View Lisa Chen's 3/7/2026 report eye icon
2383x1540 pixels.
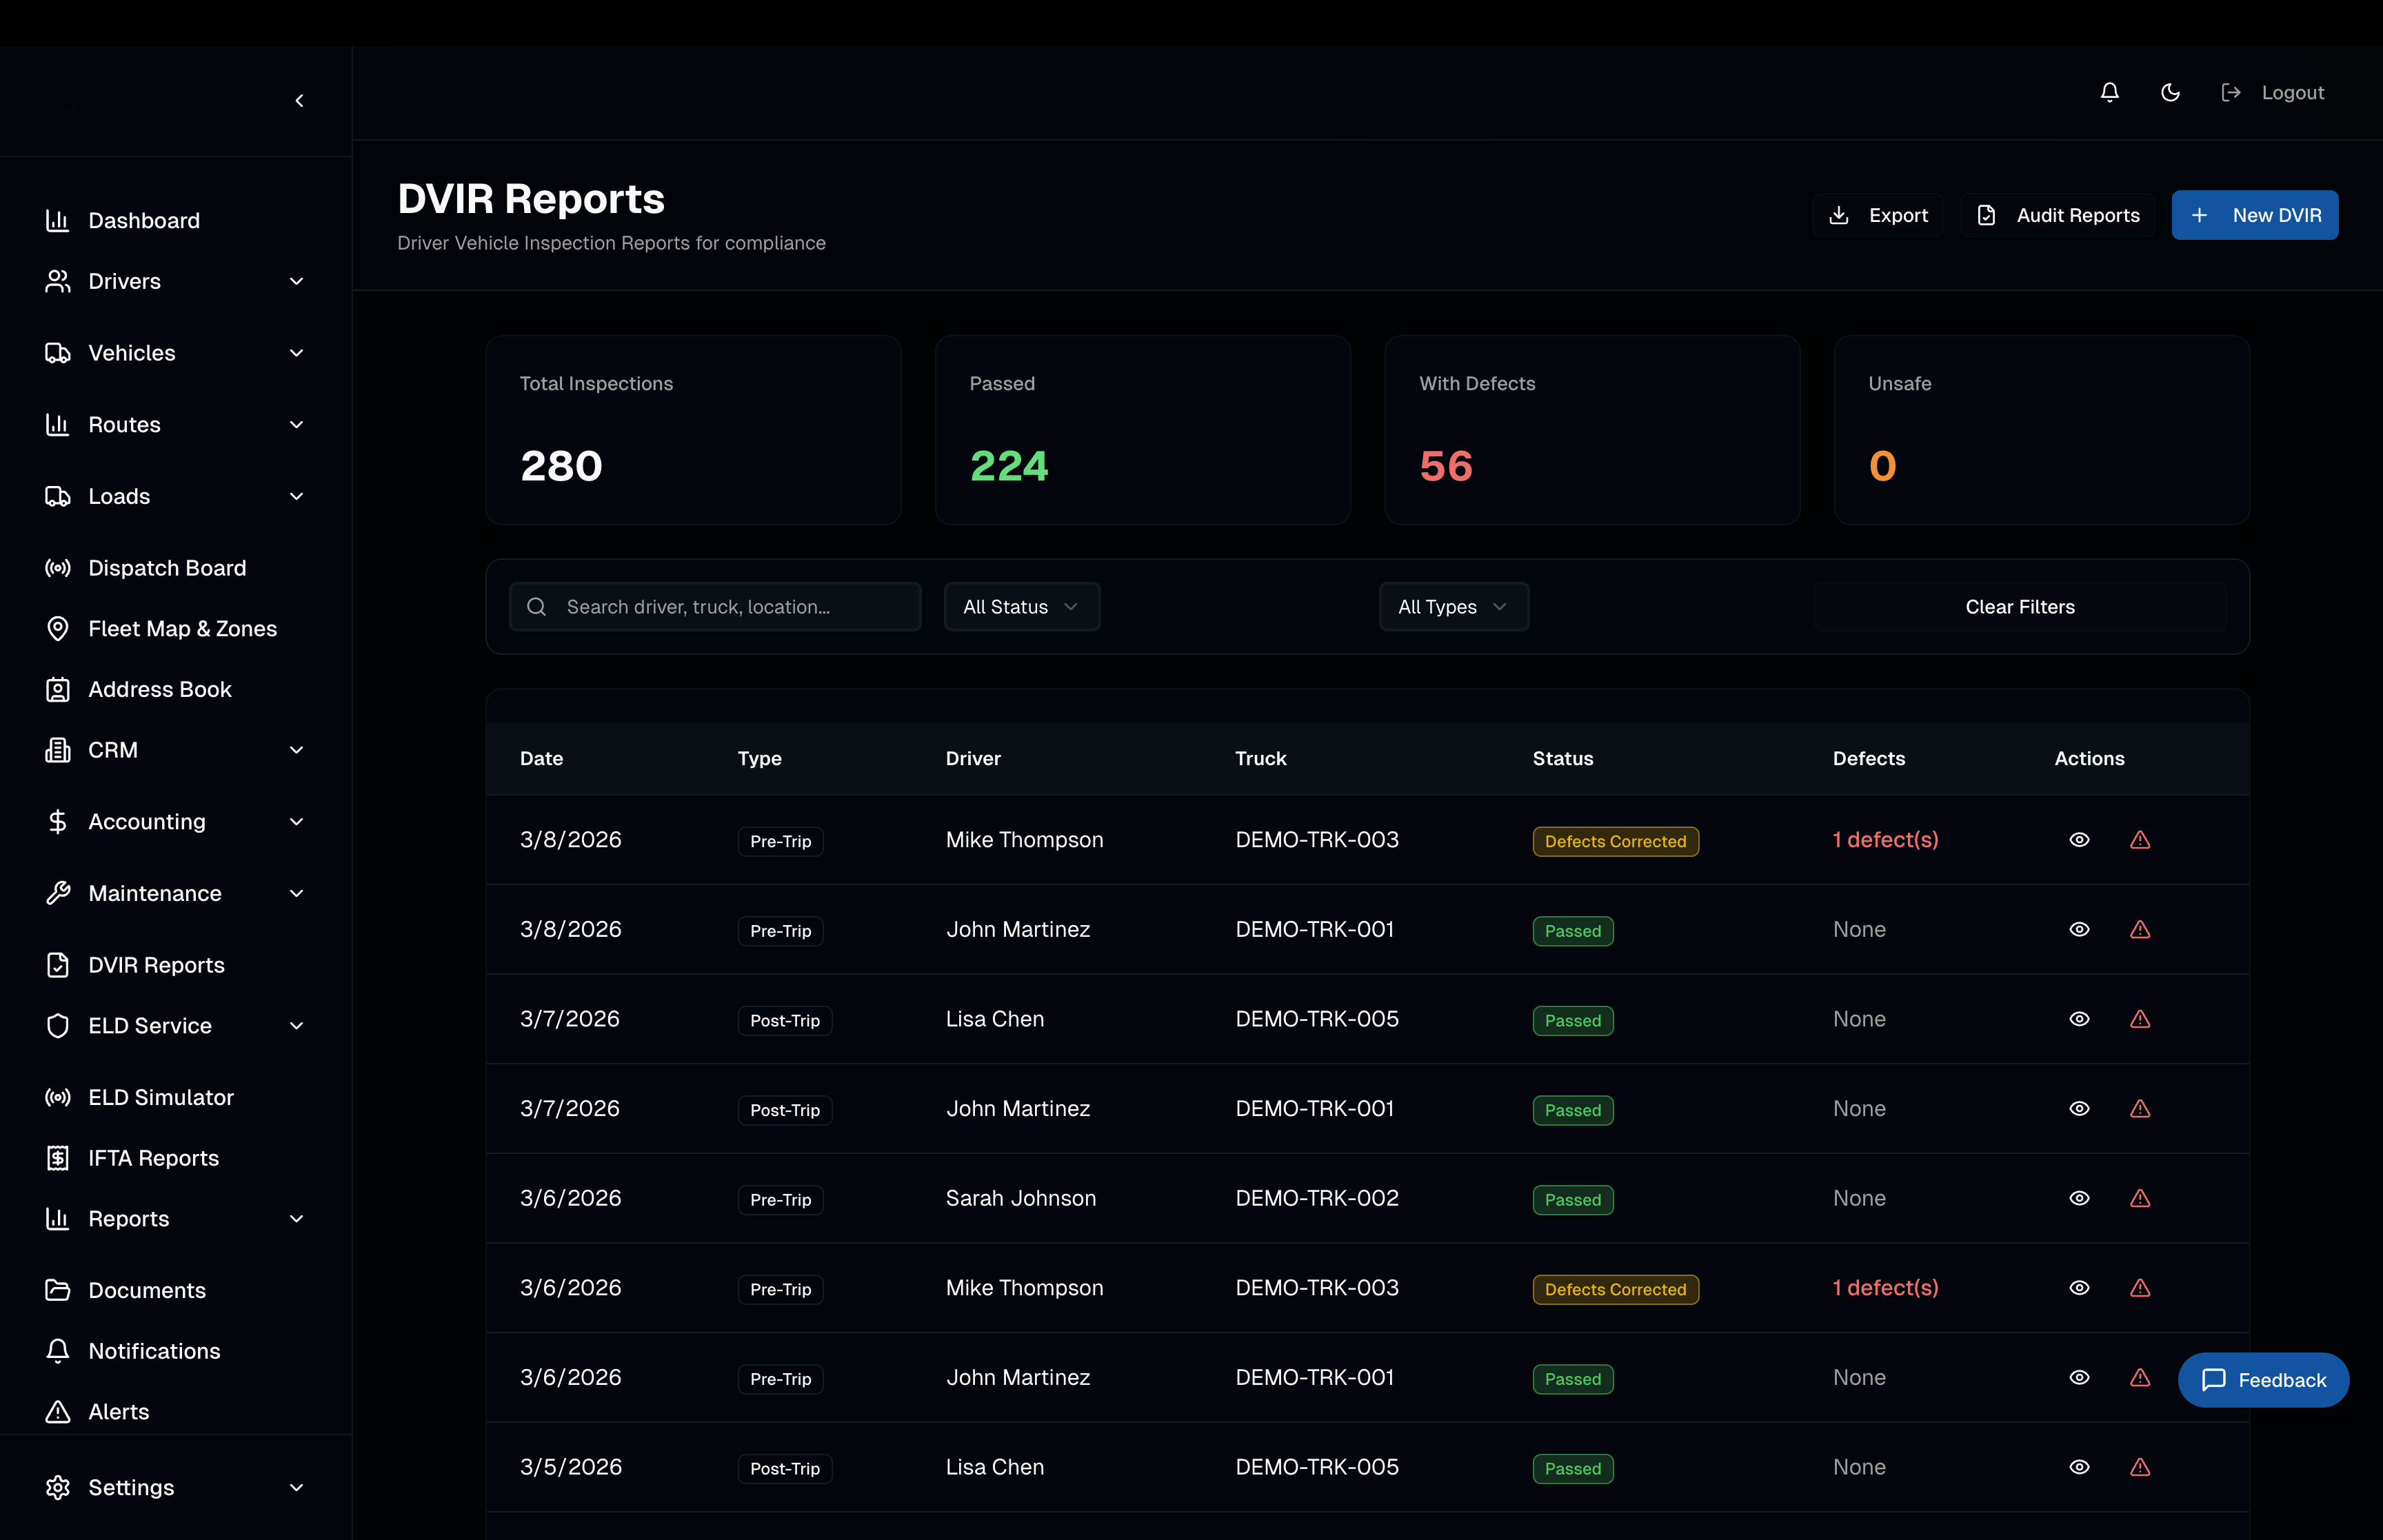coord(2079,1019)
